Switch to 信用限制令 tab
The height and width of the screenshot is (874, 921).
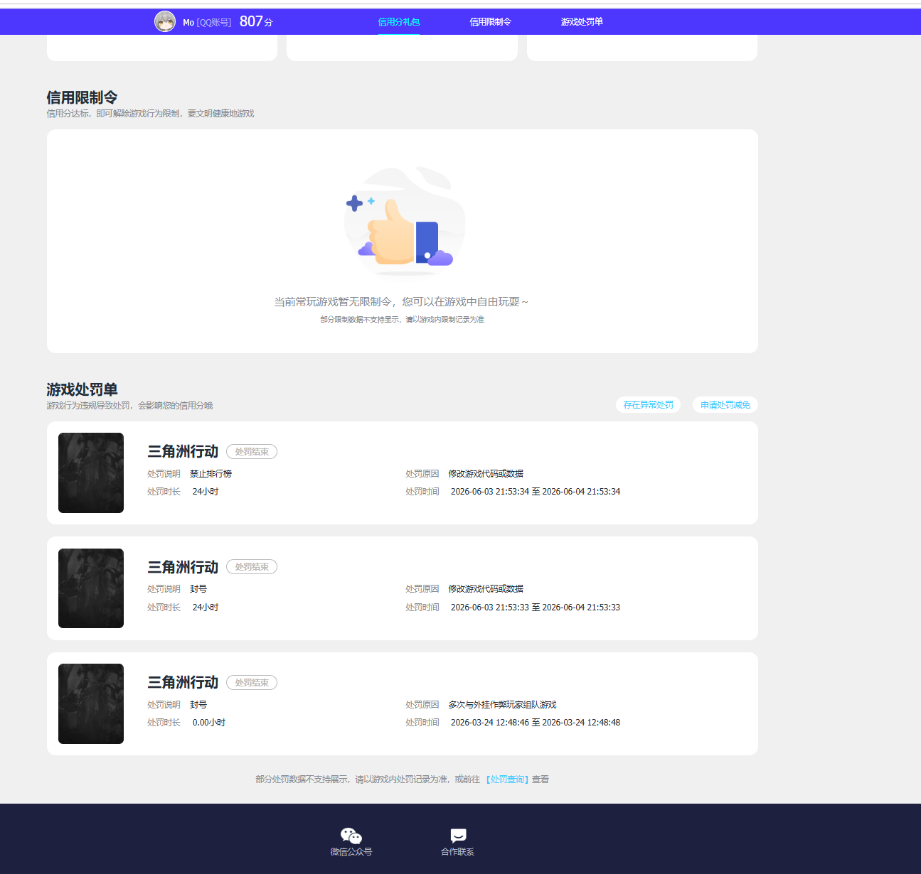click(490, 22)
